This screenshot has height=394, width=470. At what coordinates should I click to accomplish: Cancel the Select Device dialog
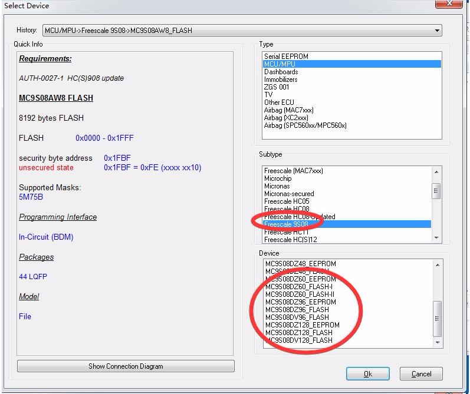(421, 374)
